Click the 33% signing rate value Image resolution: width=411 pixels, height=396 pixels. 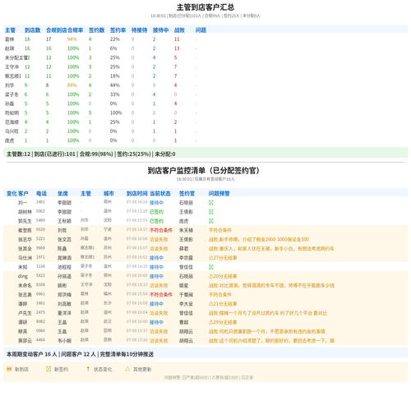(115, 94)
